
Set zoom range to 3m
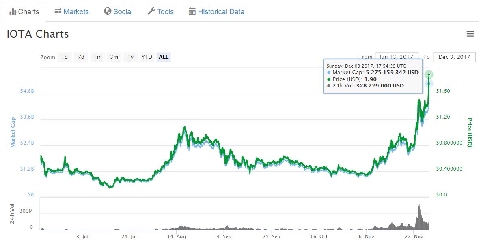coord(114,57)
